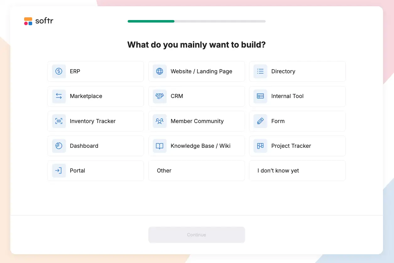Click the Directory list icon
Image resolution: width=394 pixels, height=263 pixels.
(x=260, y=71)
